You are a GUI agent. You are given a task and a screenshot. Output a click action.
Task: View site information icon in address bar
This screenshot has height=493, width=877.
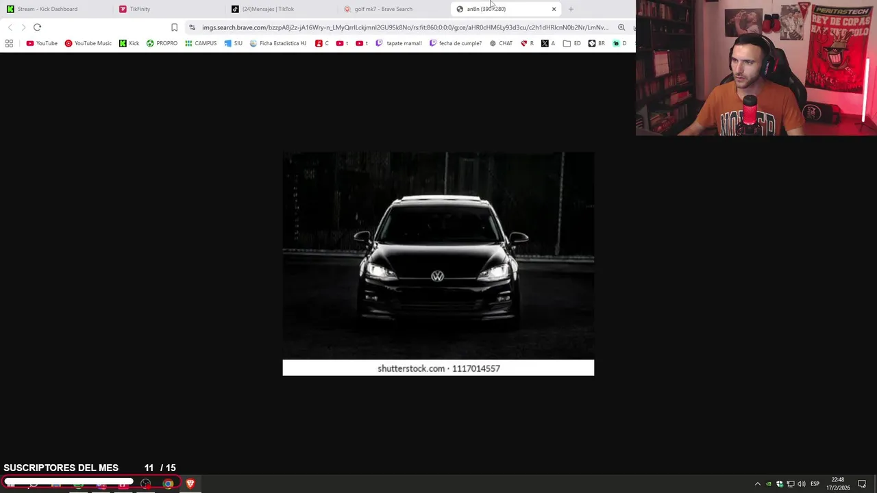coord(192,27)
